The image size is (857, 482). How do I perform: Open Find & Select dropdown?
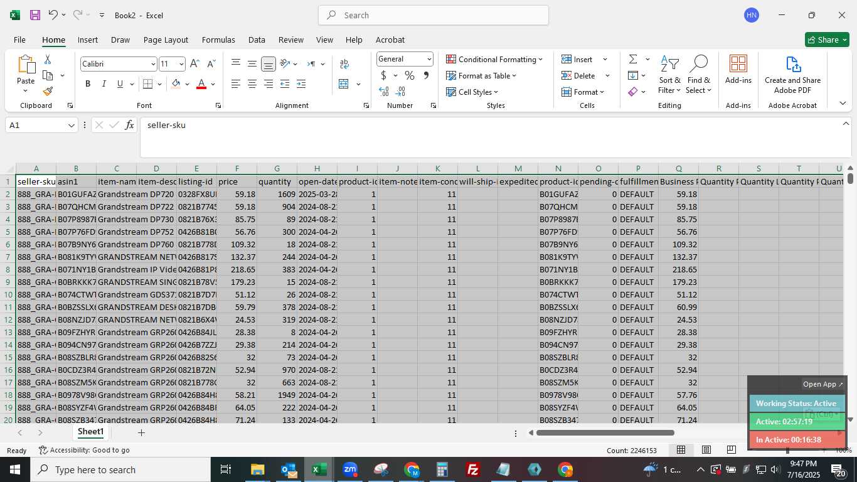(x=698, y=75)
